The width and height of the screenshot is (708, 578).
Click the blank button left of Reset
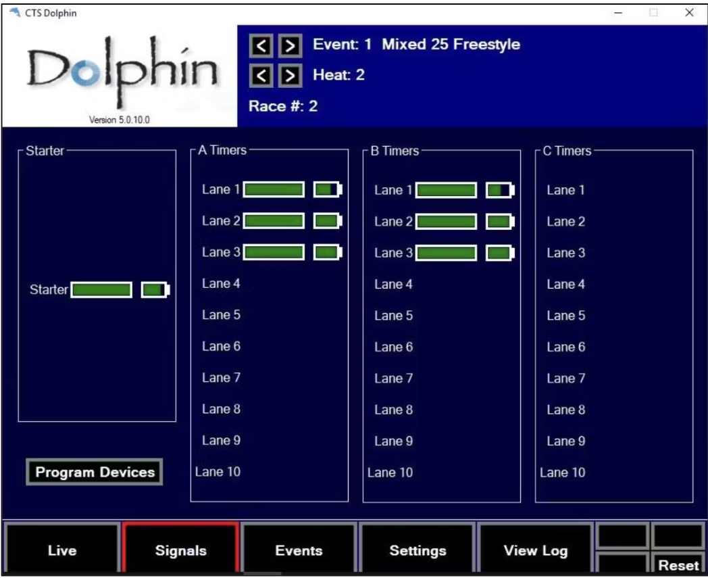point(623,564)
